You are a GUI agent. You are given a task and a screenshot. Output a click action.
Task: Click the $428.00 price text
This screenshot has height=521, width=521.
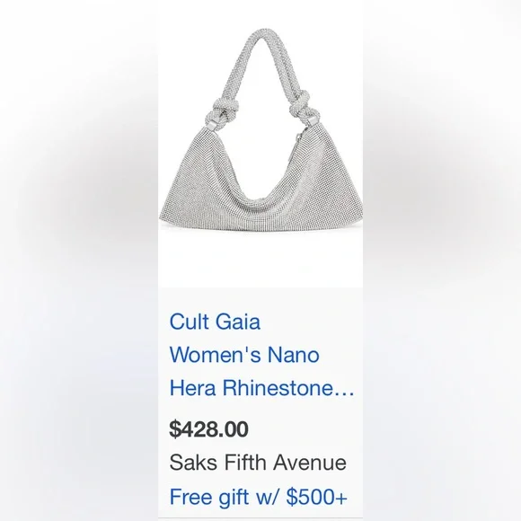[208, 428]
